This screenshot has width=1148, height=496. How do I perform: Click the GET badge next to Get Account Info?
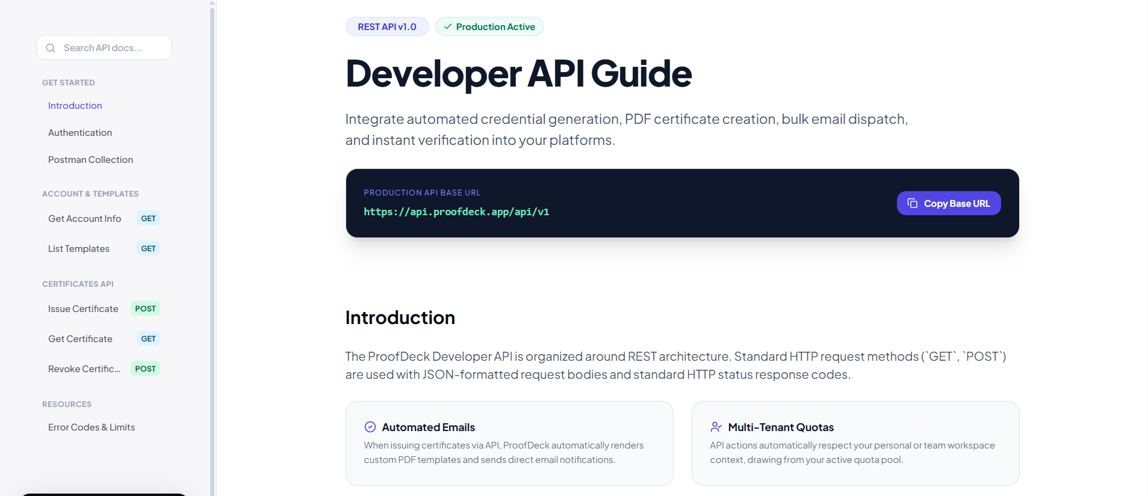tap(148, 219)
